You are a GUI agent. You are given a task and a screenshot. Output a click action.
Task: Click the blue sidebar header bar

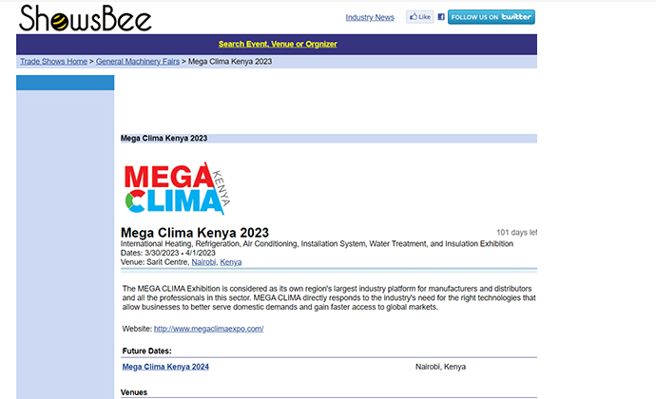click(x=65, y=83)
